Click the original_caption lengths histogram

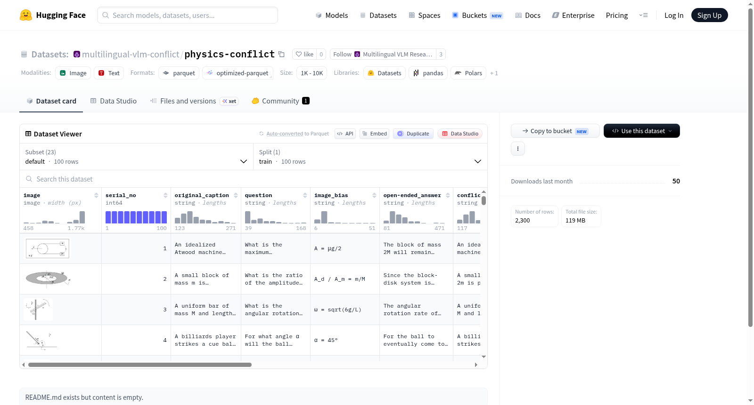point(205,217)
